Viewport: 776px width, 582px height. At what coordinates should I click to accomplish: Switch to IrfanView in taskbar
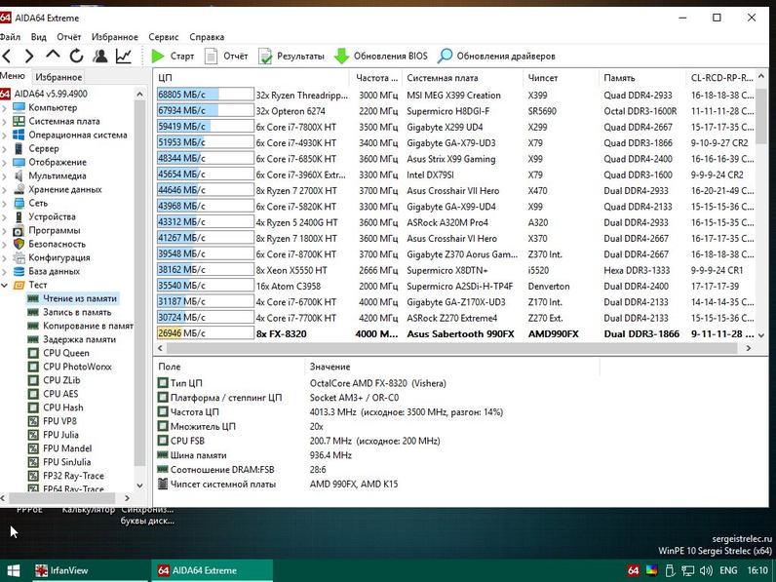click(90, 570)
